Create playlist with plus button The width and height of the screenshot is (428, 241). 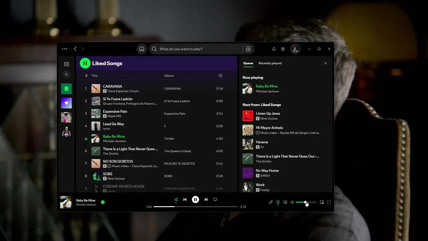[66, 74]
